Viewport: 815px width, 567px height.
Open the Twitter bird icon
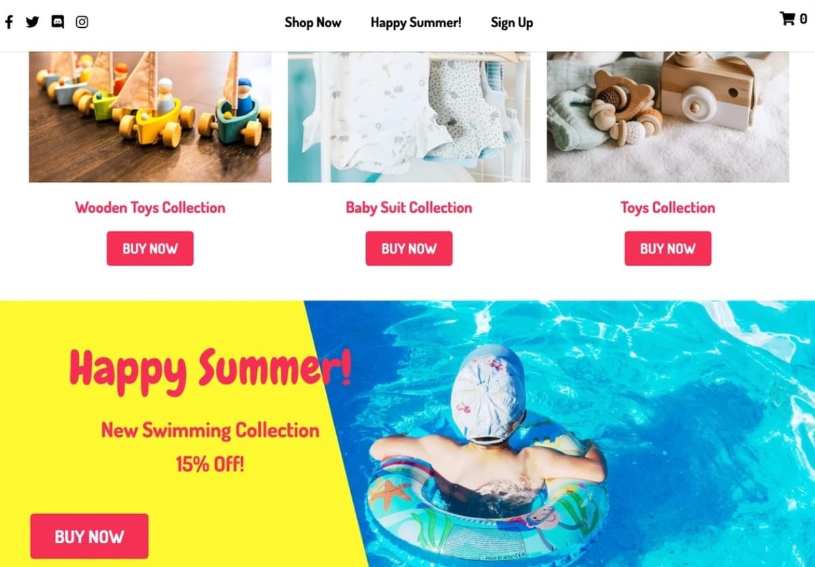tap(33, 22)
